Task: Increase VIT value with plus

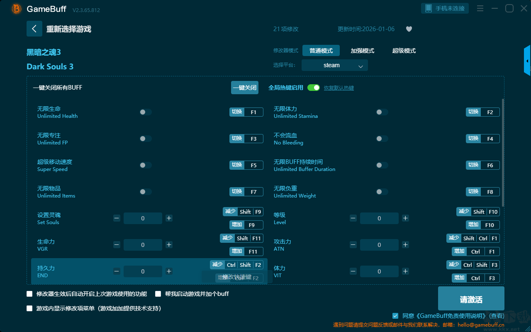Action: point(405,271)
